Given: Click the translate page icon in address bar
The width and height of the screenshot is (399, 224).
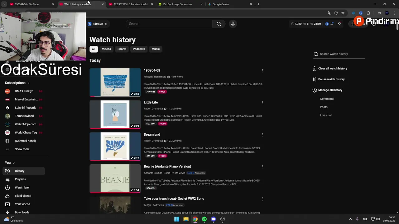Looking at the screenshot, I should [x=329, y=13].
